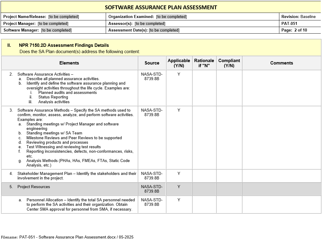Click the Assessment Date(s) placeholder field
This screenshot has width=322, height=240.
point(164,30)
